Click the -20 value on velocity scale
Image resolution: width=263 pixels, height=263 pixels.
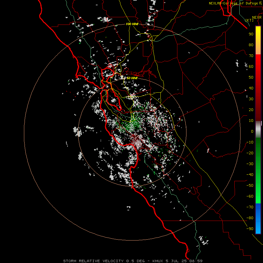pos(250,153)
